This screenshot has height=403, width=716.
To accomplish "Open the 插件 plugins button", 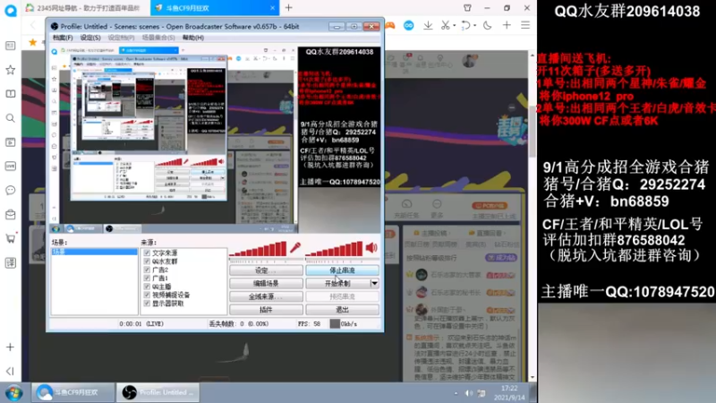I will [266, 309].
